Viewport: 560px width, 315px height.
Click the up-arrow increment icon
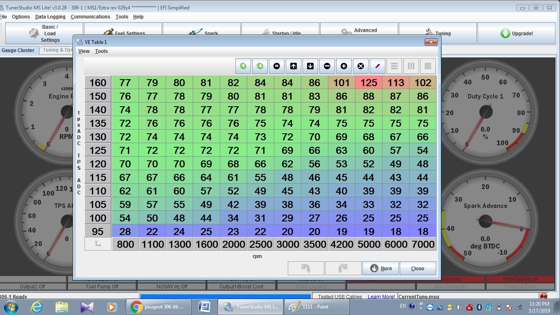[x=294, y=66]
